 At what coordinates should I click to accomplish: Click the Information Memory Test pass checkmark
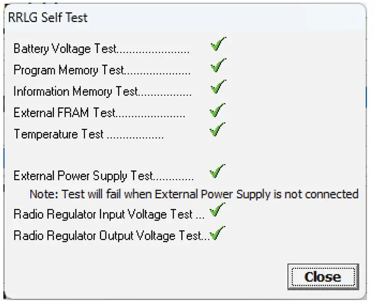217,87
